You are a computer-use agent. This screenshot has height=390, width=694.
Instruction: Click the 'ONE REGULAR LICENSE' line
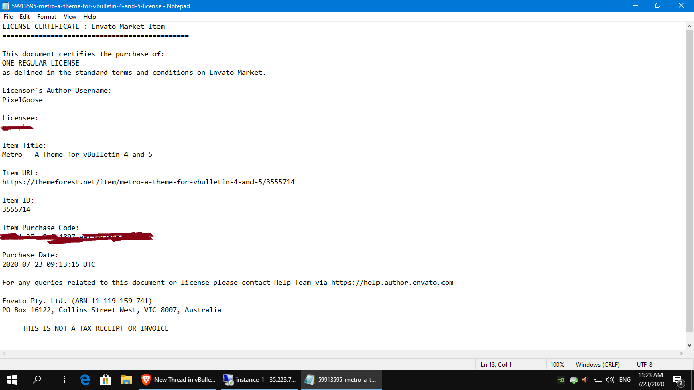[41, 63]
